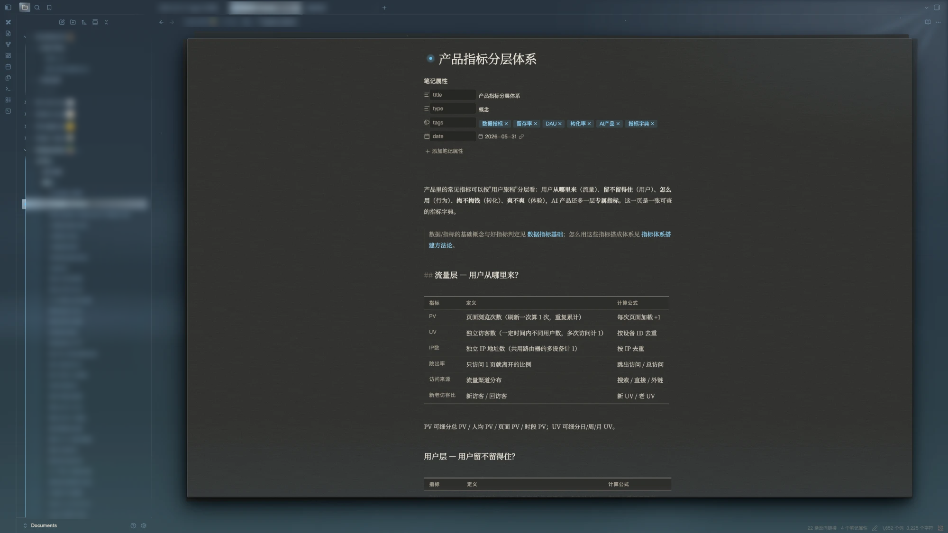The image size is (948, 533).
Task: Toggle the right sidebar icon
Action: click(937, 8)
